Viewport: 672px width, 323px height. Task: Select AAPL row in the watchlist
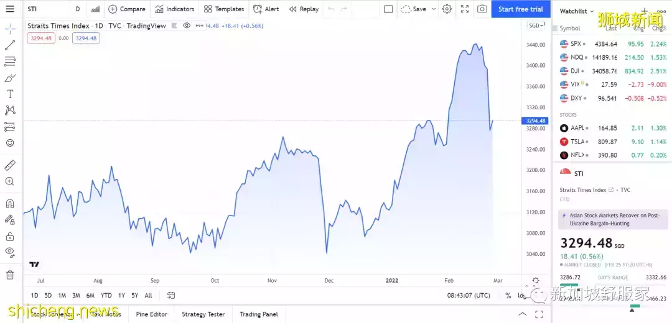[612, 128]
